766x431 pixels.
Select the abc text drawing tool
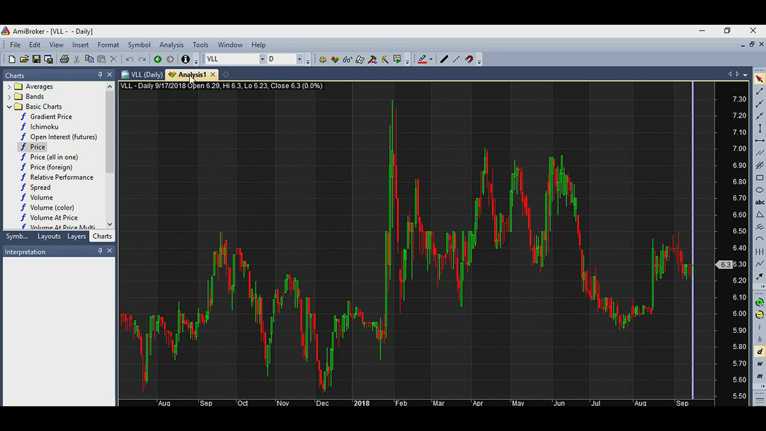pos(760,202)
